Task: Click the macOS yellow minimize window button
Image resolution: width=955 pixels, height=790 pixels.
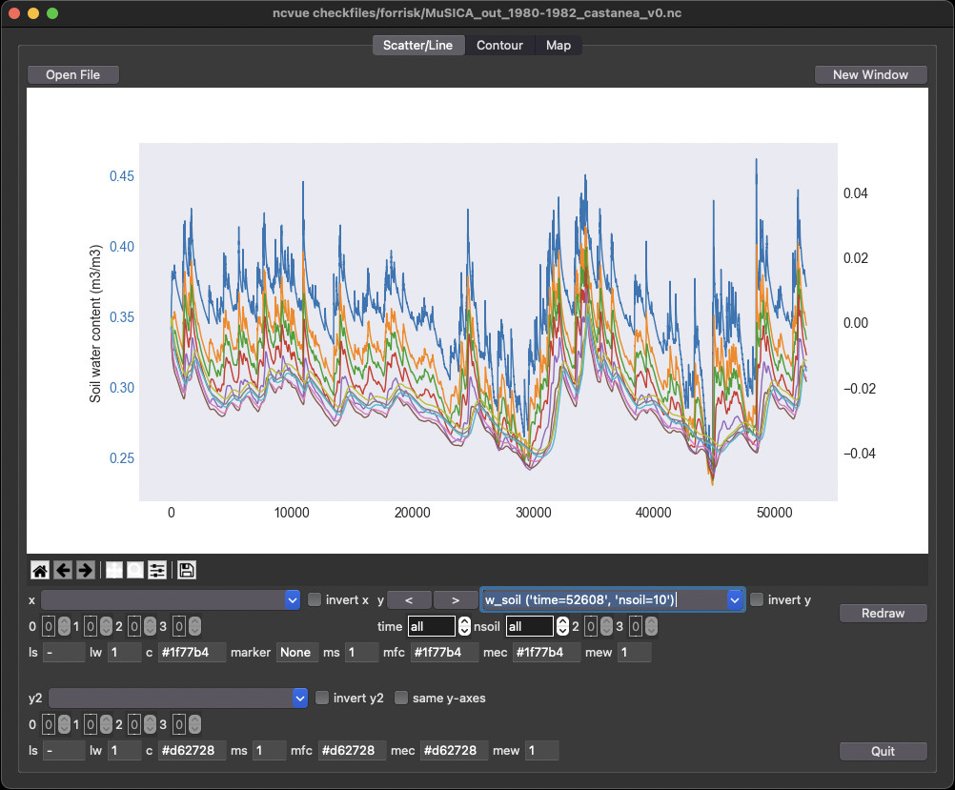Action: click(33, 12)
